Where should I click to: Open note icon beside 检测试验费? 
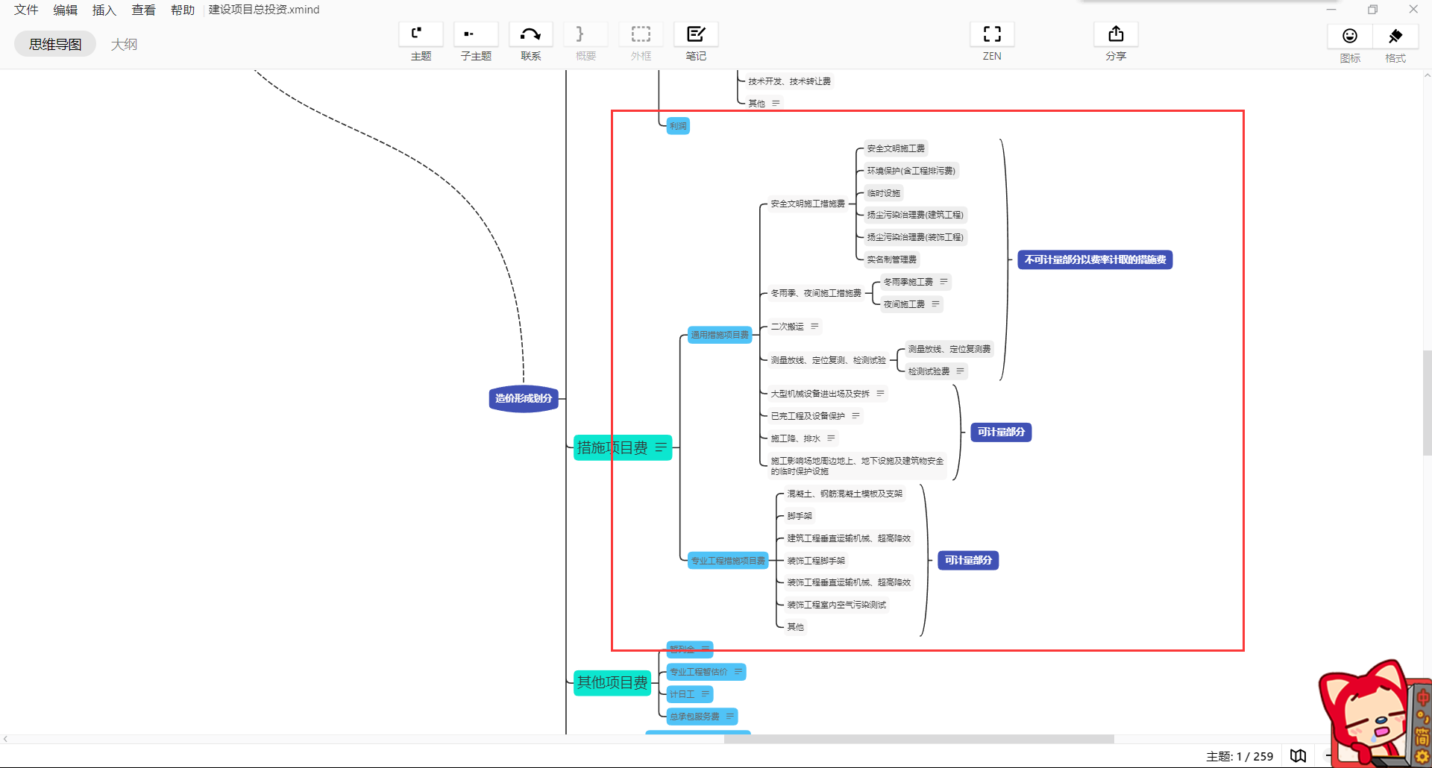pyautogui.click(x=960, y=371)
